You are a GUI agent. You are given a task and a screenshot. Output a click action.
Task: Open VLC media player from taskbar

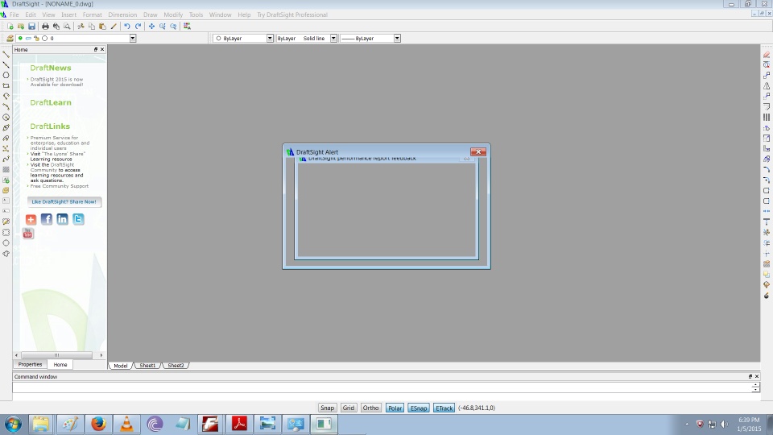coord(126,424)
